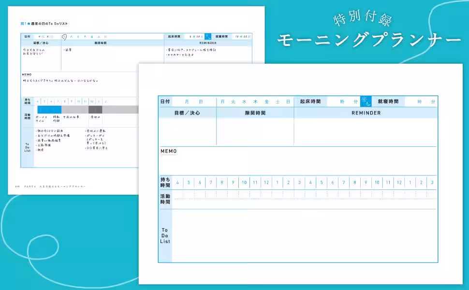Pick Sunday 日 ending the front weekday row
This screenshot has width=469, height=290.
288,101
